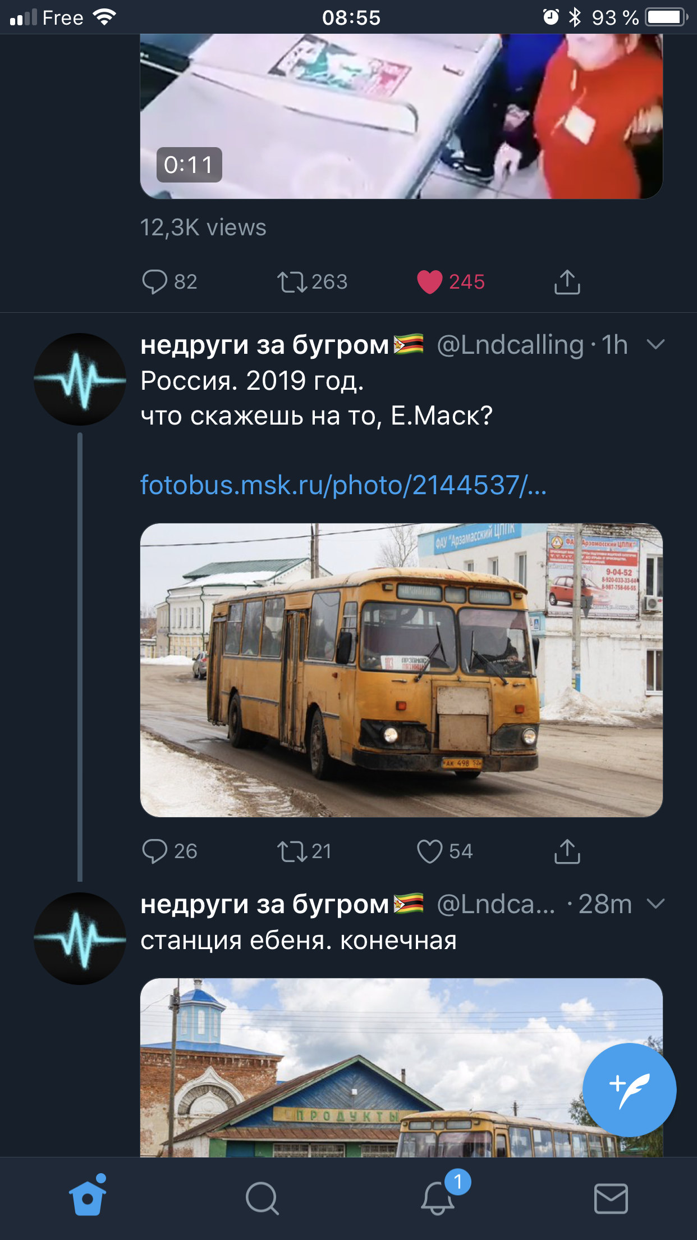Share the yellow bus tweet
This screenshot has height=1240, width=697.
(567, 851)
